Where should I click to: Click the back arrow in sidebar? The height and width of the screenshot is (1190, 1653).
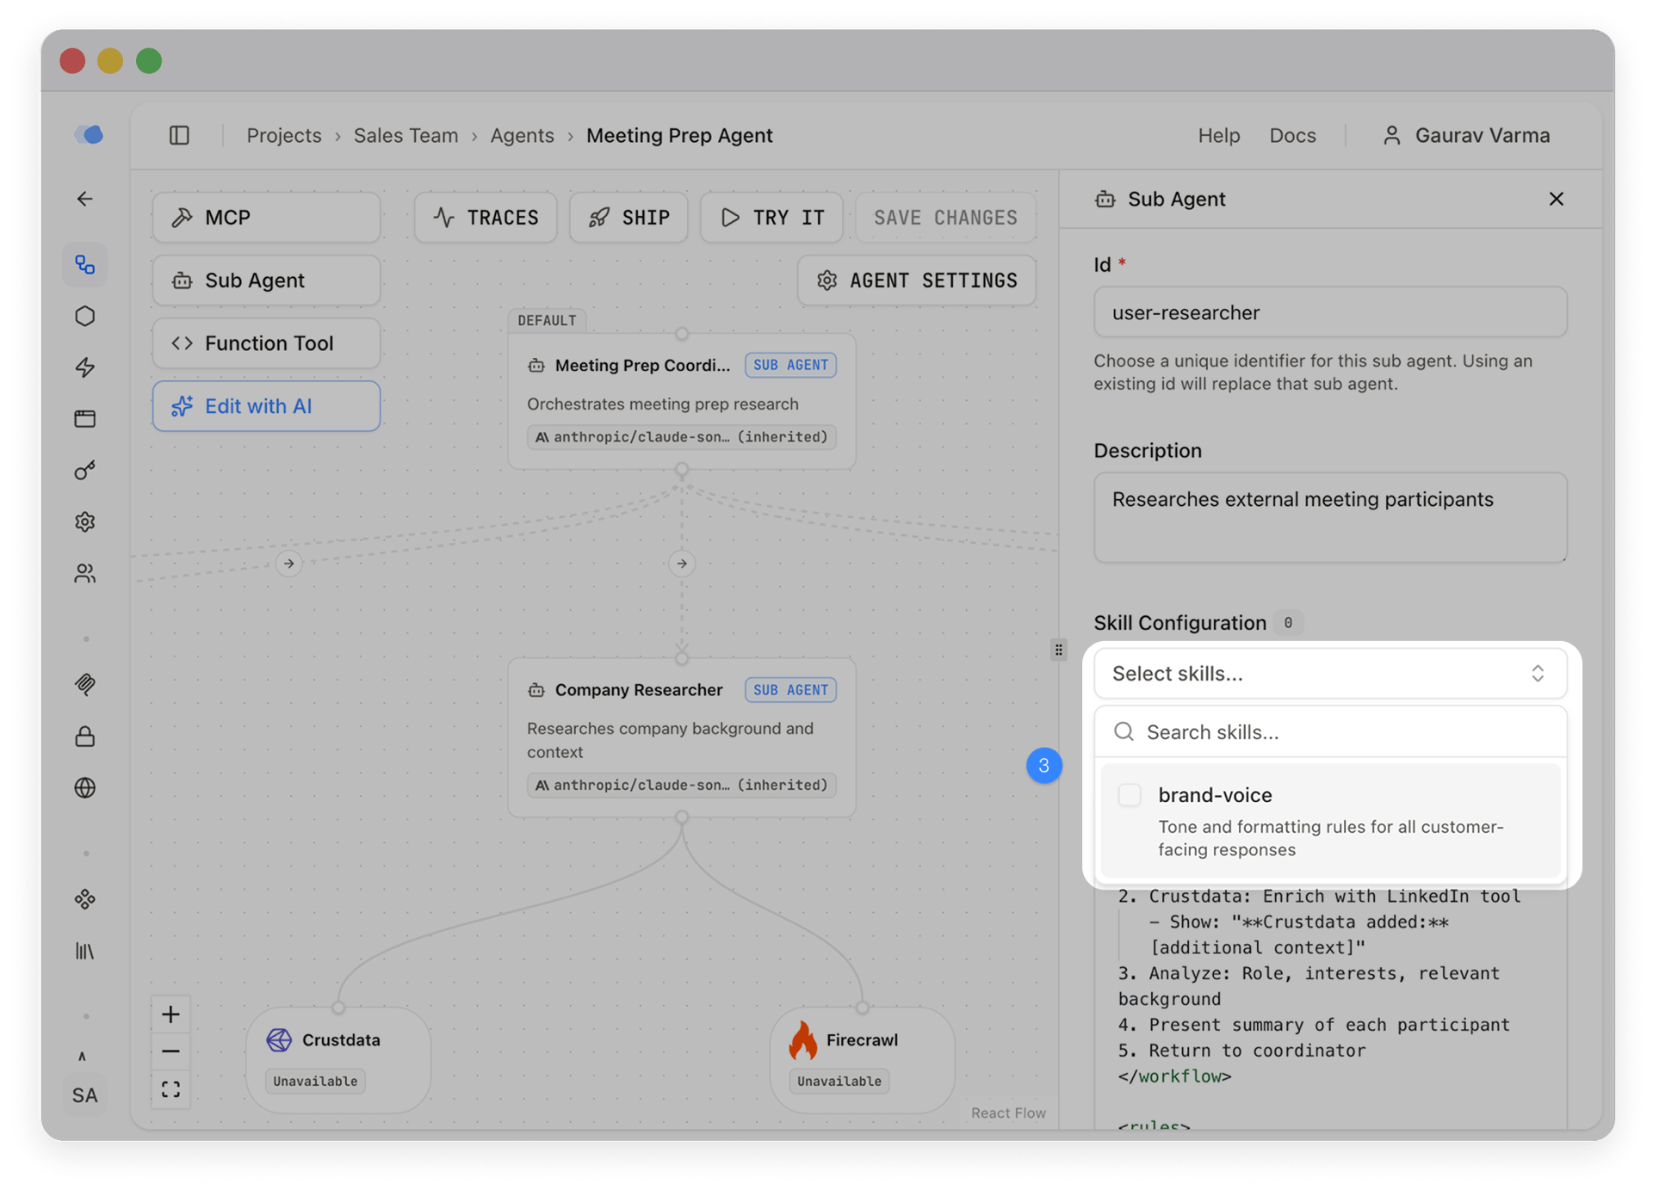[x=84, y=199]
